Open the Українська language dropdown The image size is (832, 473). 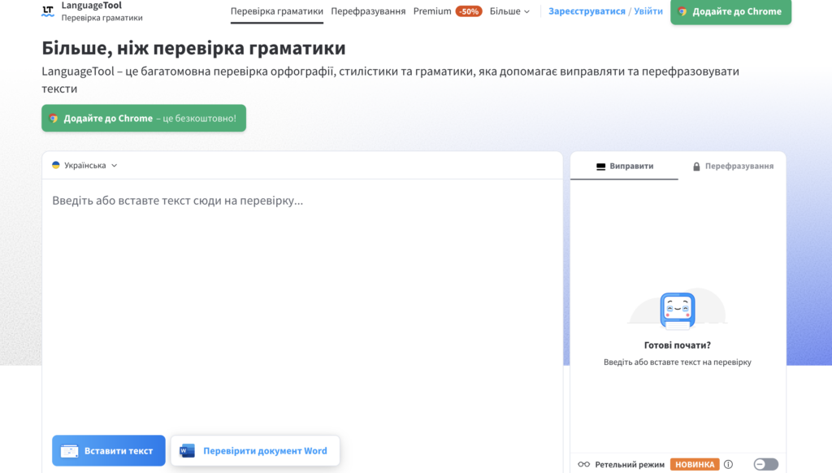tap(85, 165)
